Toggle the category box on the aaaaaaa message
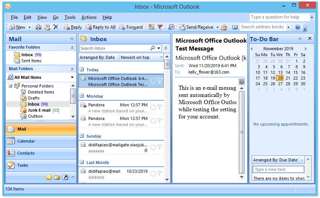This screenshot has height=198, width=320. pyautogui.click(x=153, y=147)
